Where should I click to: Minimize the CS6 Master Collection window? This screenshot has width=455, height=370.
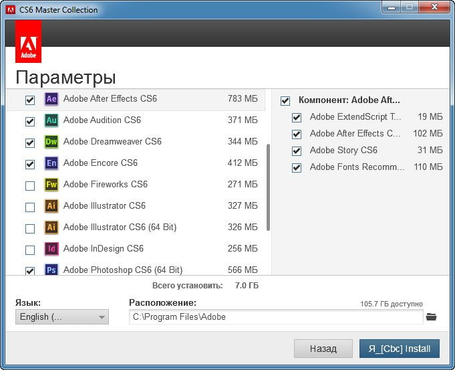pos(391,7)
